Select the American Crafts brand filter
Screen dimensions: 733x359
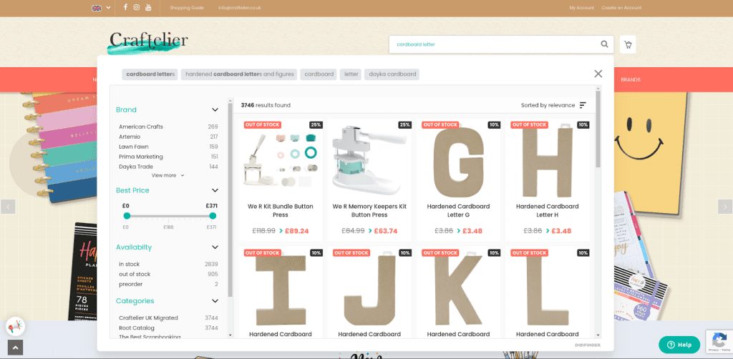coord(141,127)
